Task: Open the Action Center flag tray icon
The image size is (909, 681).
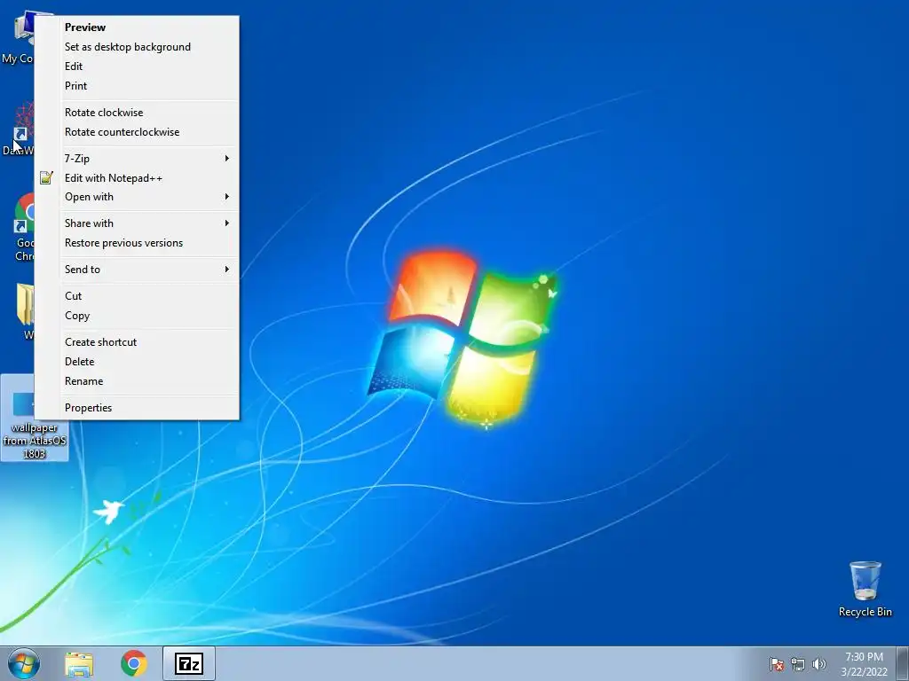Action: click(777, 664)
